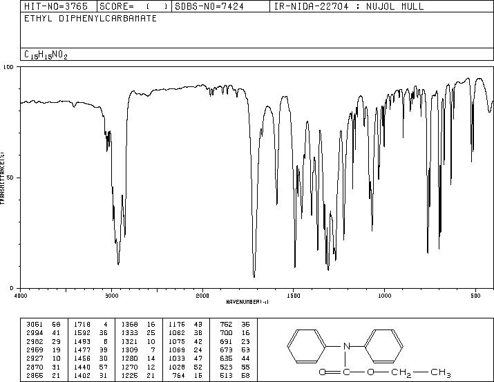Click the 500 x-axis tick label
Image resolution: width=494 pixels, height=382 pixels.
click(x=475, y=296)
